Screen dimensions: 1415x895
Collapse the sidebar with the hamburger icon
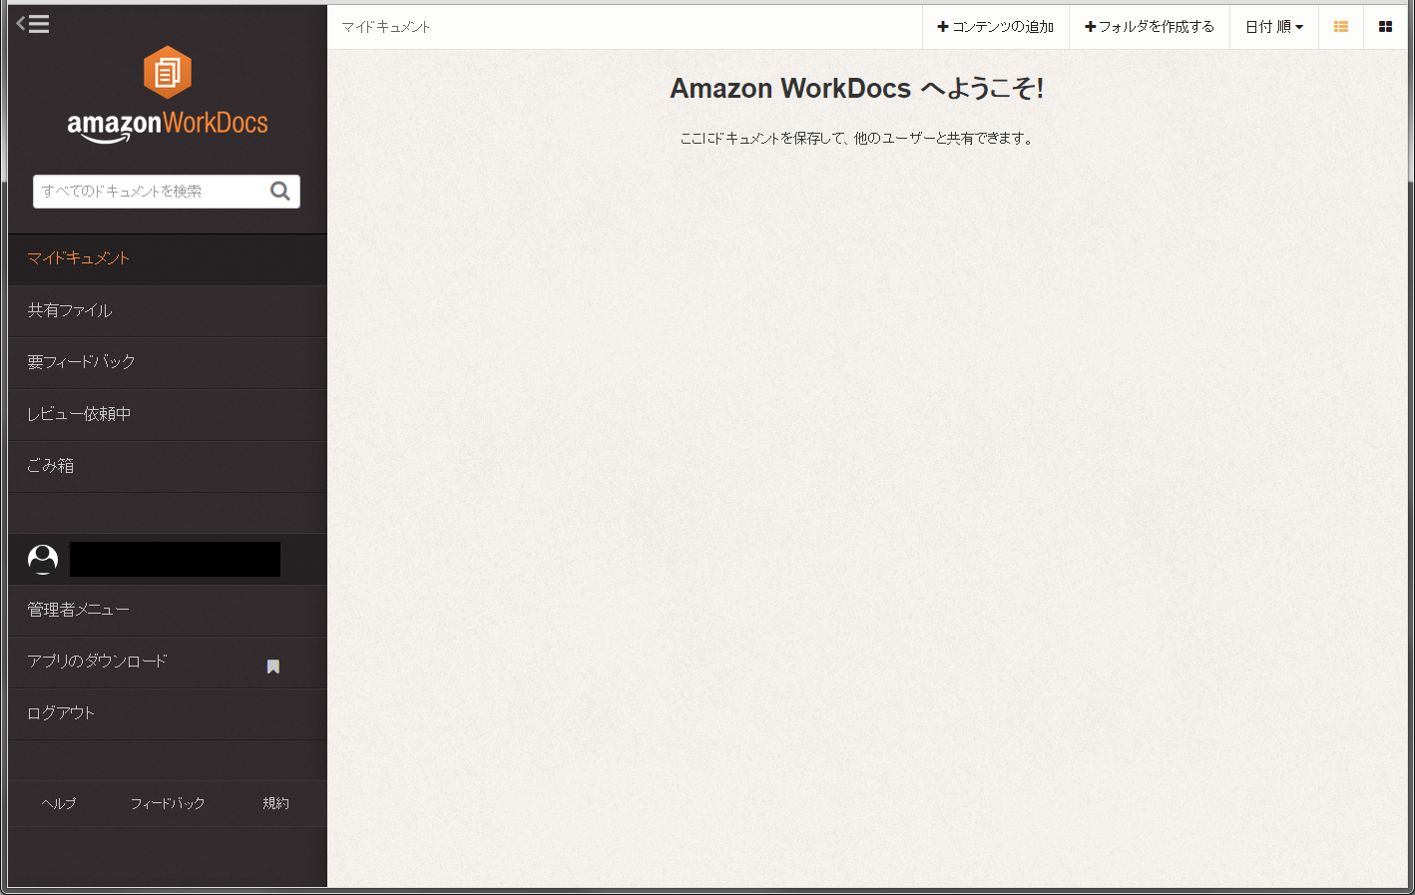(33, 24)
